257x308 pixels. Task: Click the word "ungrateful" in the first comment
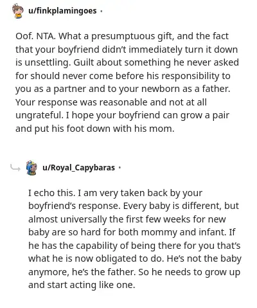[x=39, y=116]
